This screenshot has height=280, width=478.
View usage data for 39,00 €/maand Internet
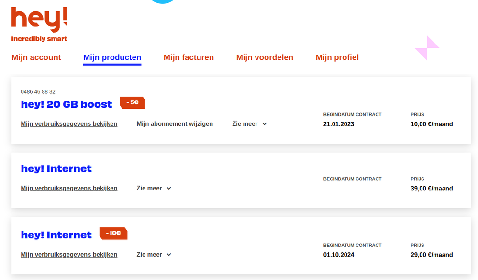[x=69, y=188]
